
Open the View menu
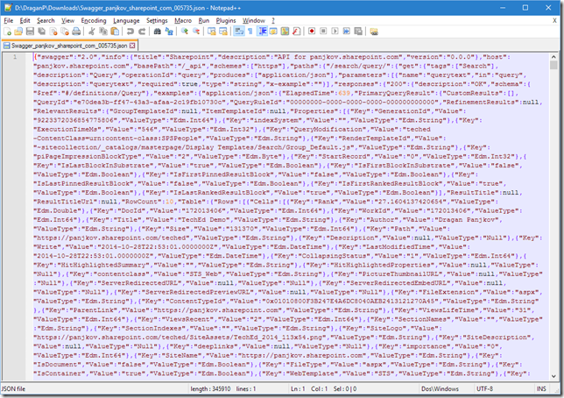(x=67, y=20)
